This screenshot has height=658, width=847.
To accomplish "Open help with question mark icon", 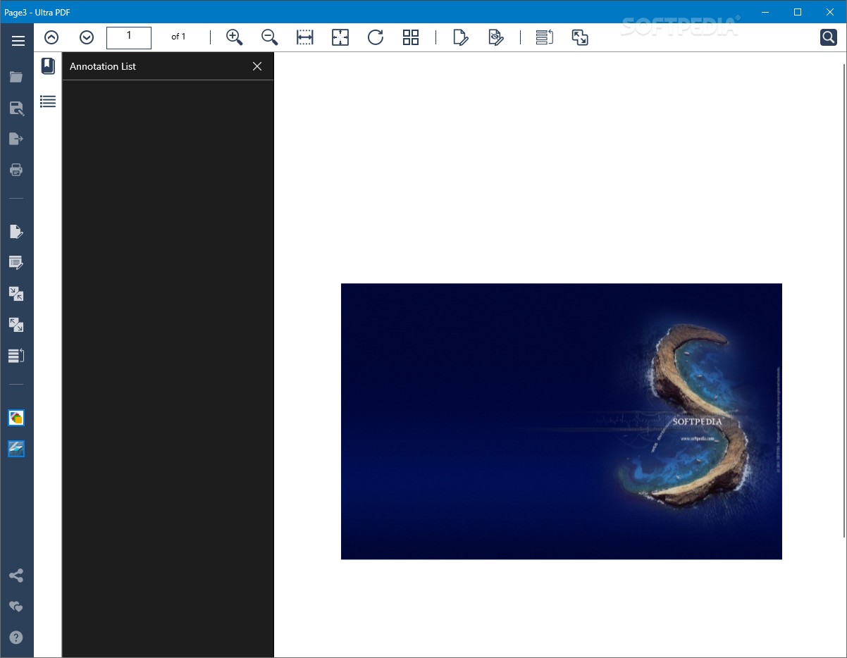I will [x=16, y=638].
